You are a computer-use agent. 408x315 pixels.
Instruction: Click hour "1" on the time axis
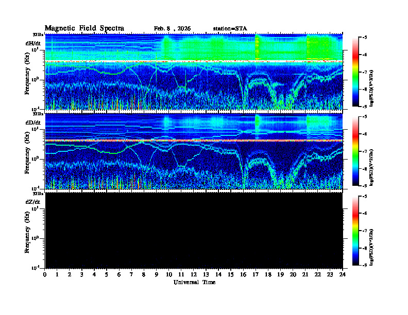click(x=57, y=275)
